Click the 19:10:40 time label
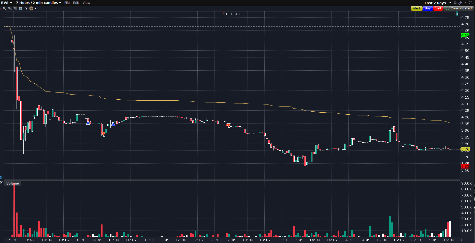 pyautogui.click(x=233, y=14)
